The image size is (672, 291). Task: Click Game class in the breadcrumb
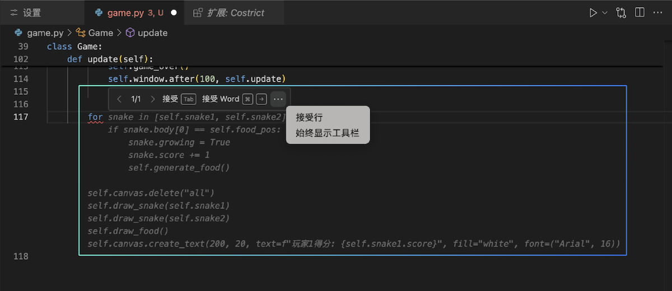click(x=101, y=33)
